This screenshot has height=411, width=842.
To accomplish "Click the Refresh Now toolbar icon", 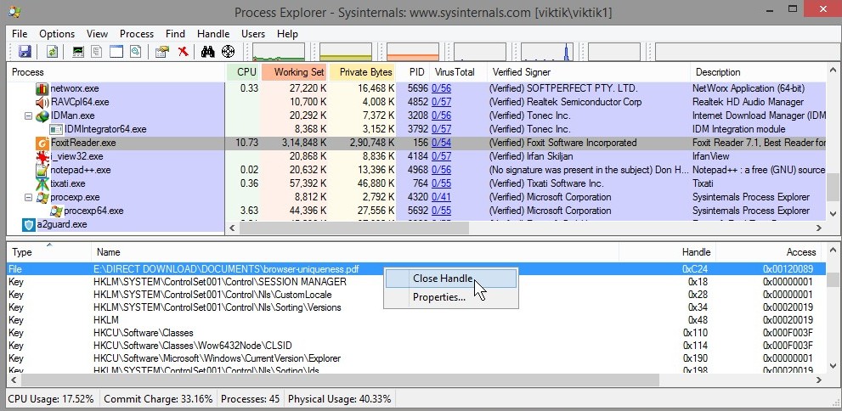I will coord(52,52).
